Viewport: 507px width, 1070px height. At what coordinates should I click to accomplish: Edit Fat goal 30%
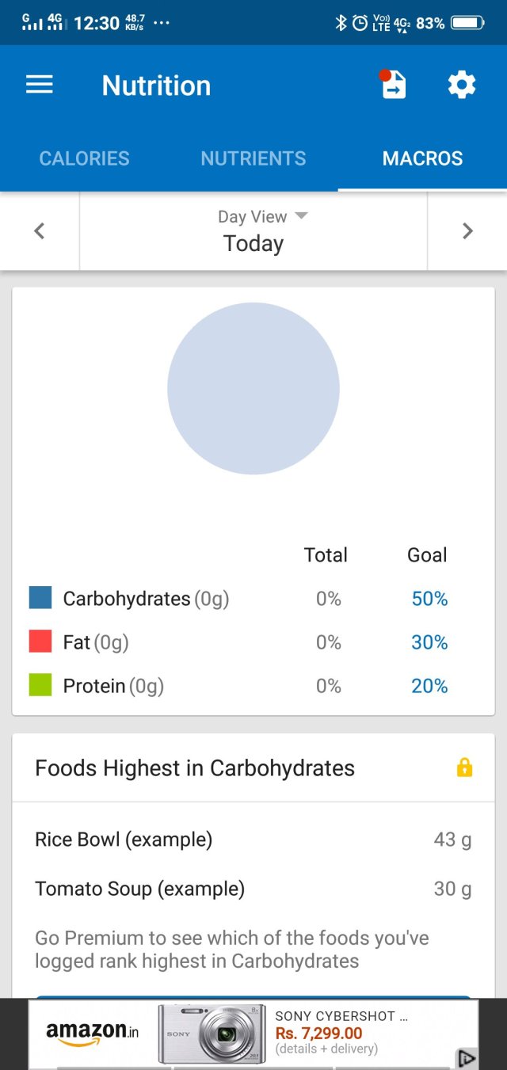click(429, 642)
